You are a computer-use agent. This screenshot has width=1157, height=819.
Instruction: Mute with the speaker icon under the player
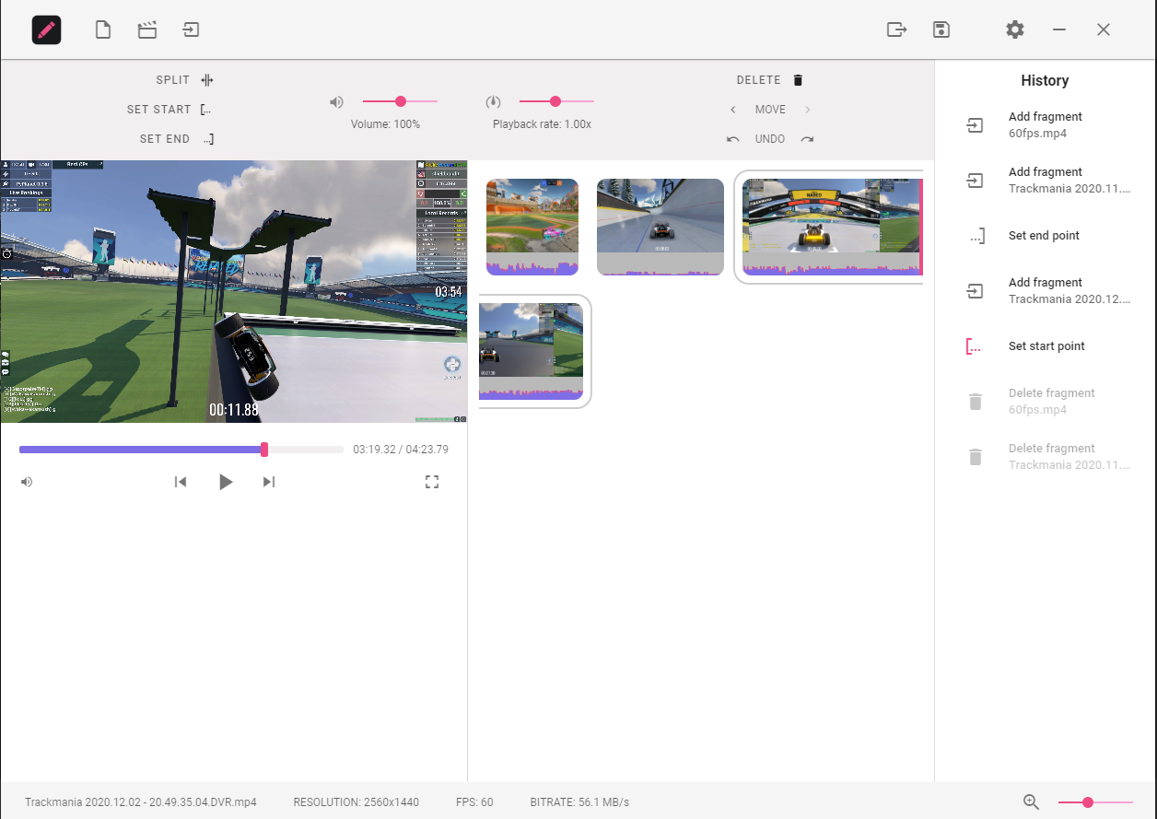point(27,482)
